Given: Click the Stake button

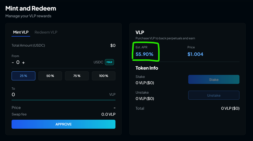Looking at the screenshot, I should [x=214, y=79].
